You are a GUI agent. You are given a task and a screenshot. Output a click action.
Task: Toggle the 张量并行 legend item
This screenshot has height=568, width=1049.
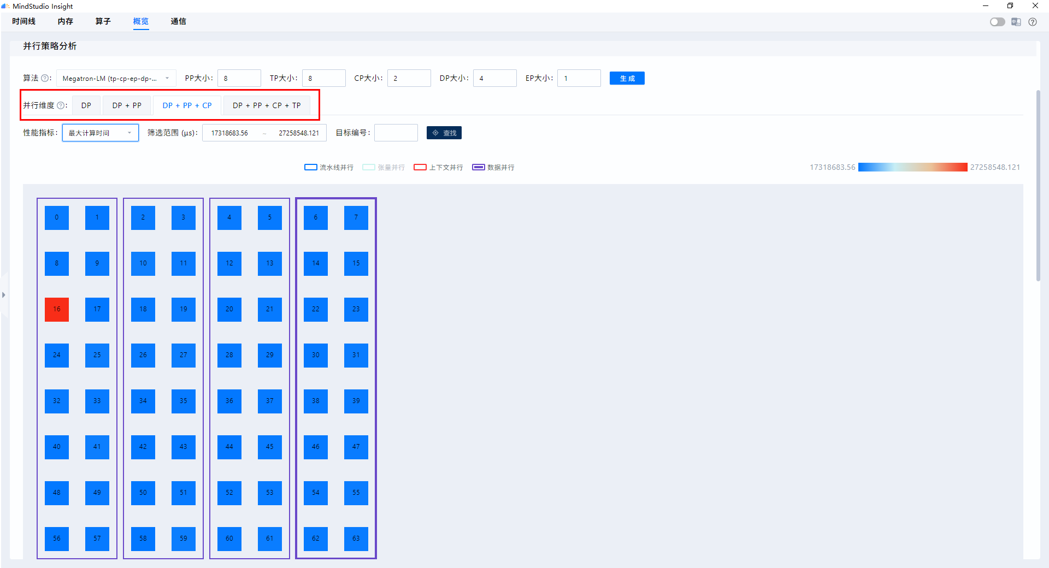(384, 167)
